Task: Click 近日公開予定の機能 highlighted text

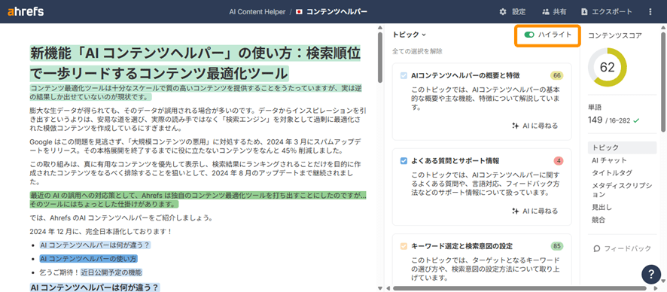Action: [x=111, y=272]
